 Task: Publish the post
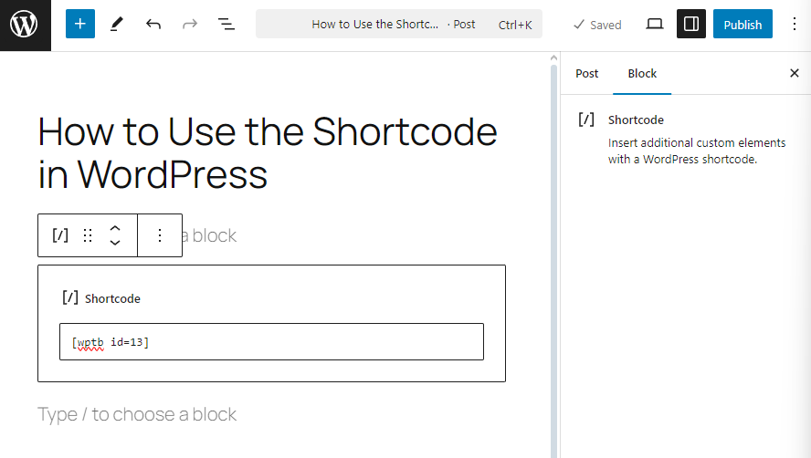743,24
